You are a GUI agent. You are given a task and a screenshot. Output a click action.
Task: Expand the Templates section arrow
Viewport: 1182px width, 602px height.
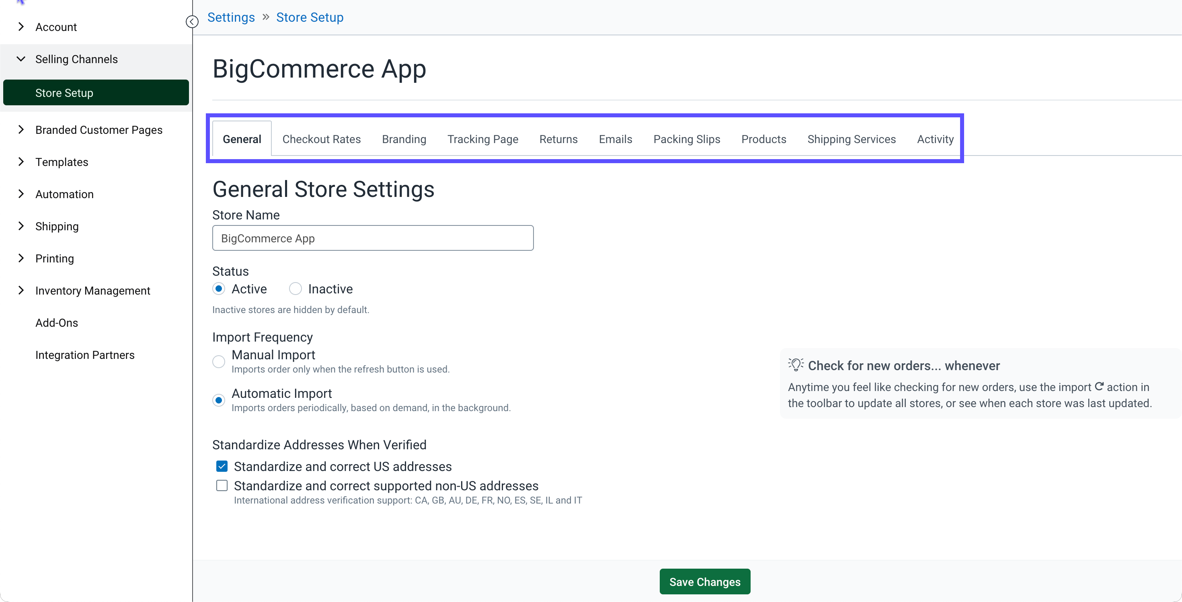21,162
